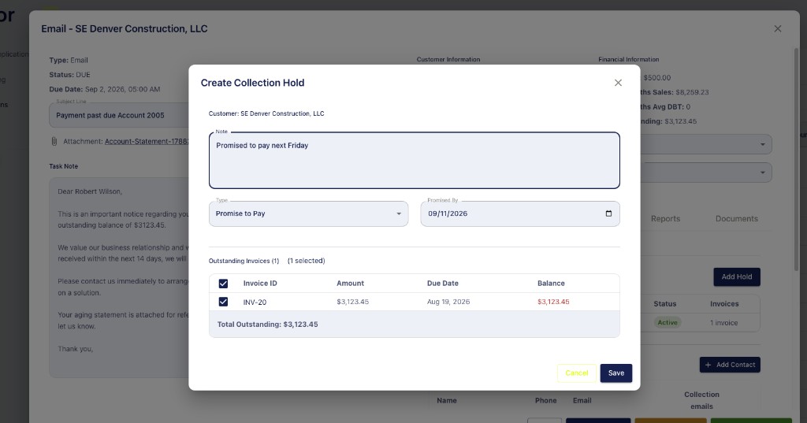Click the plus icon on Add Contact
The height and width of the screenshot is (423, 807).
pyautogui.click(x=708, y=365)
